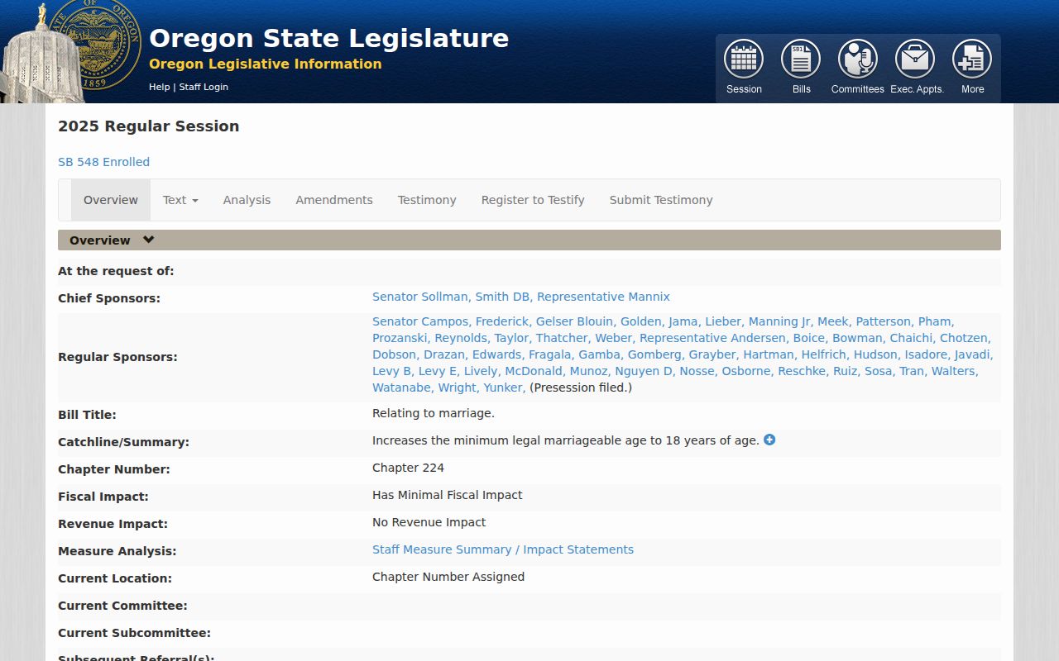Select the No Revenue Impact text
The image size is (1059, 661).
(429, 522)
